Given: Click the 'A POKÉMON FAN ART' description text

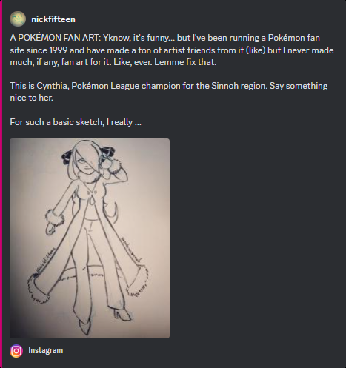Looking at the screenshot, I should pyautogui.click(x=172, y=50).
